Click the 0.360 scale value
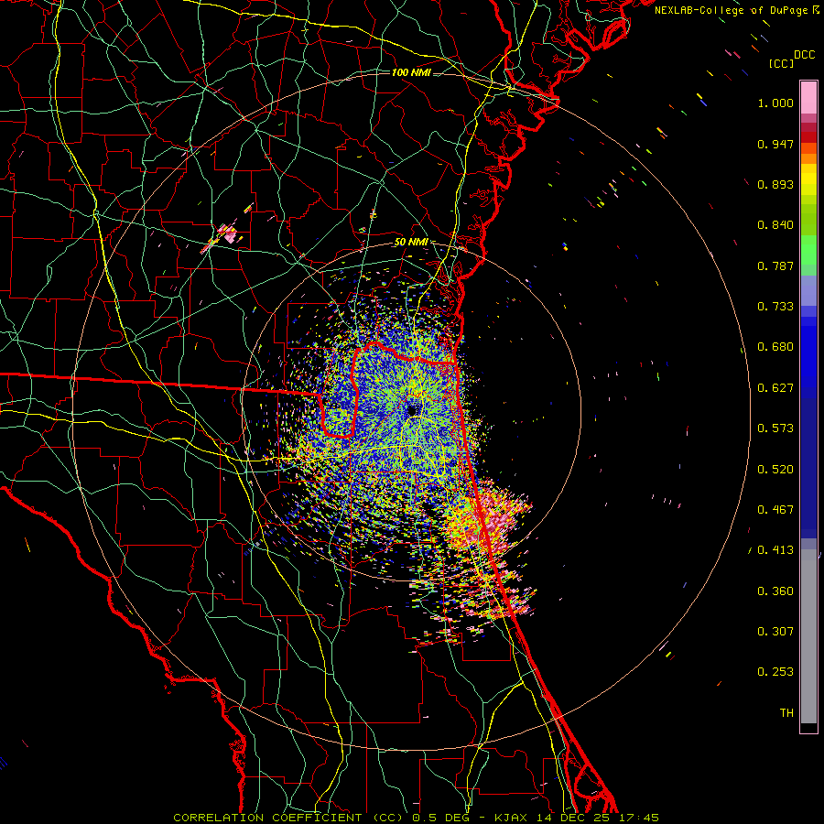Image resolution: width=824 pixels, height=824 pixels. coord(775,591)
